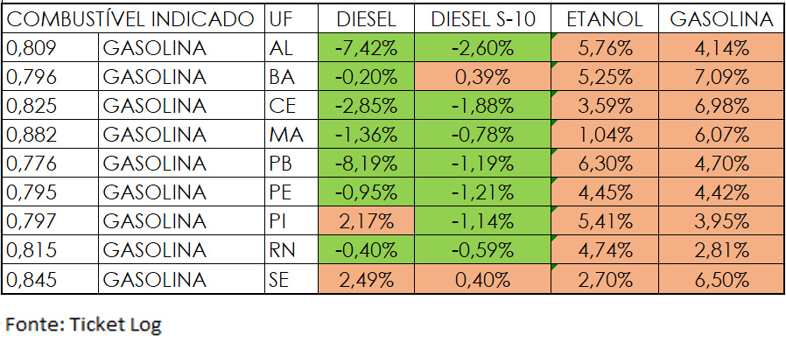
Task: Select the PE Diesel S-10 value -1,21%
Action: click(x=482, y=192)
